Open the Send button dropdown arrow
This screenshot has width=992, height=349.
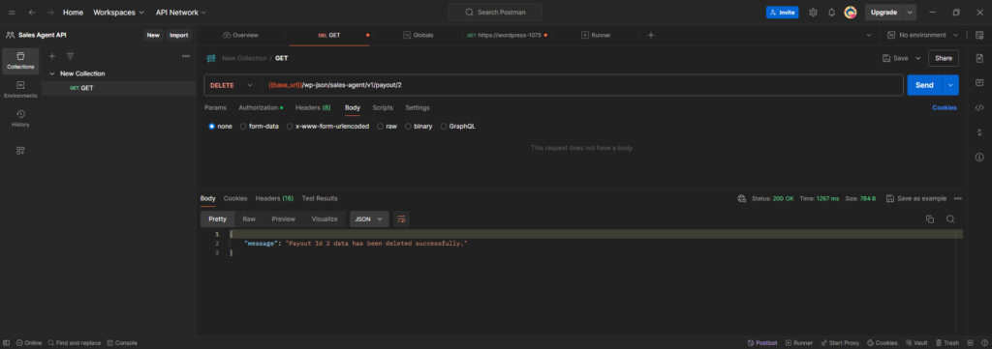click(x=951, y=85)
